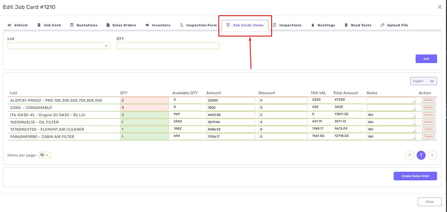Viewport: 447px width, 212px height.
Task: Click the Notes field for Engine Oil 5W30
Action: 391,115
